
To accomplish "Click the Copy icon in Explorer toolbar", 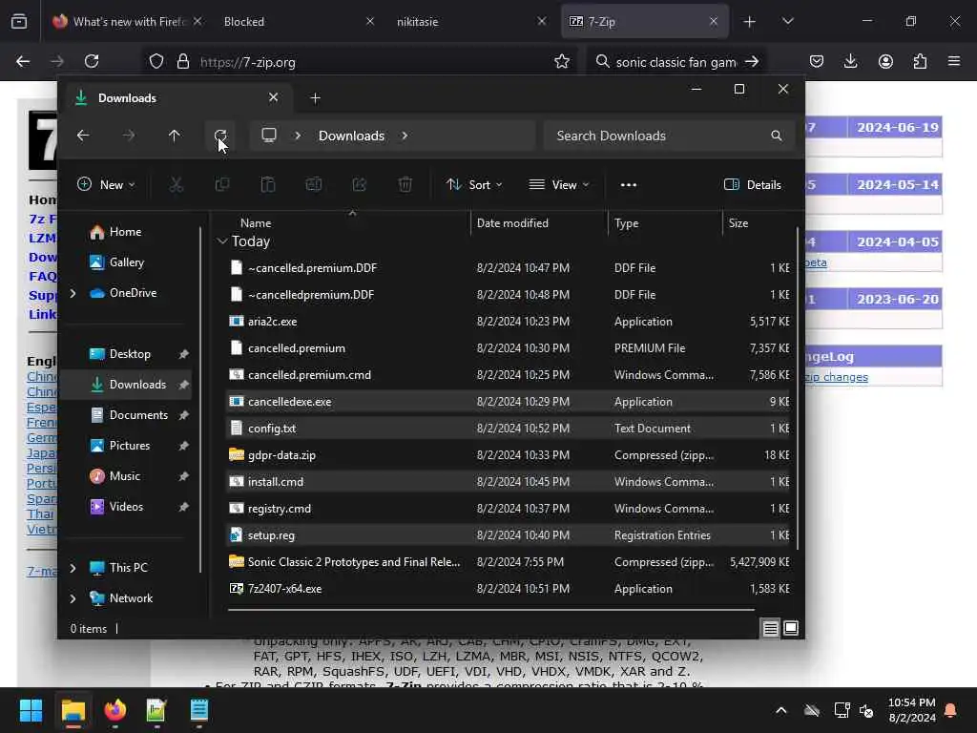I will [221, 184].
